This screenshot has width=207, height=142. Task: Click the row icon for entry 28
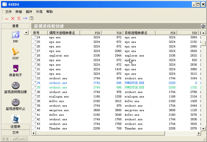coord(34,55)
